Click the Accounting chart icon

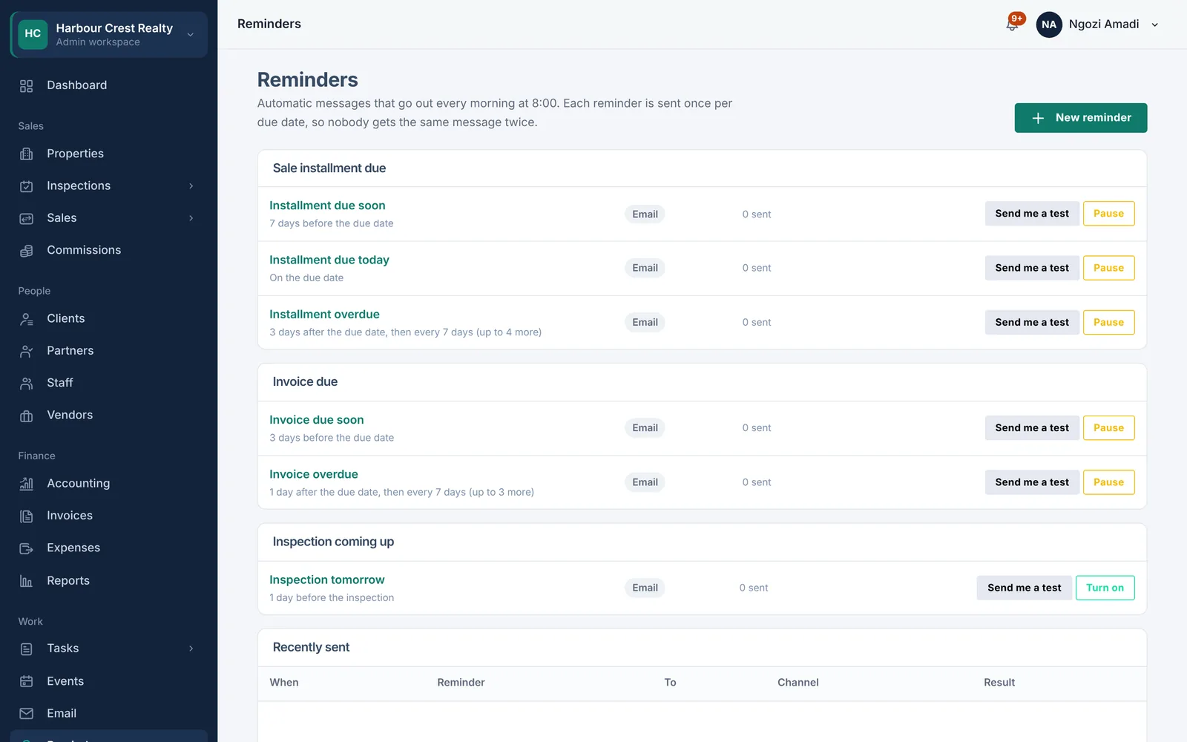pos(27,484)
